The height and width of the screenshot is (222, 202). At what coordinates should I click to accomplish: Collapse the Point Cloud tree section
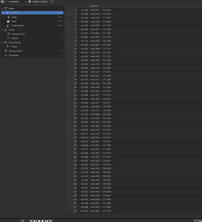[x=2, y=43]
